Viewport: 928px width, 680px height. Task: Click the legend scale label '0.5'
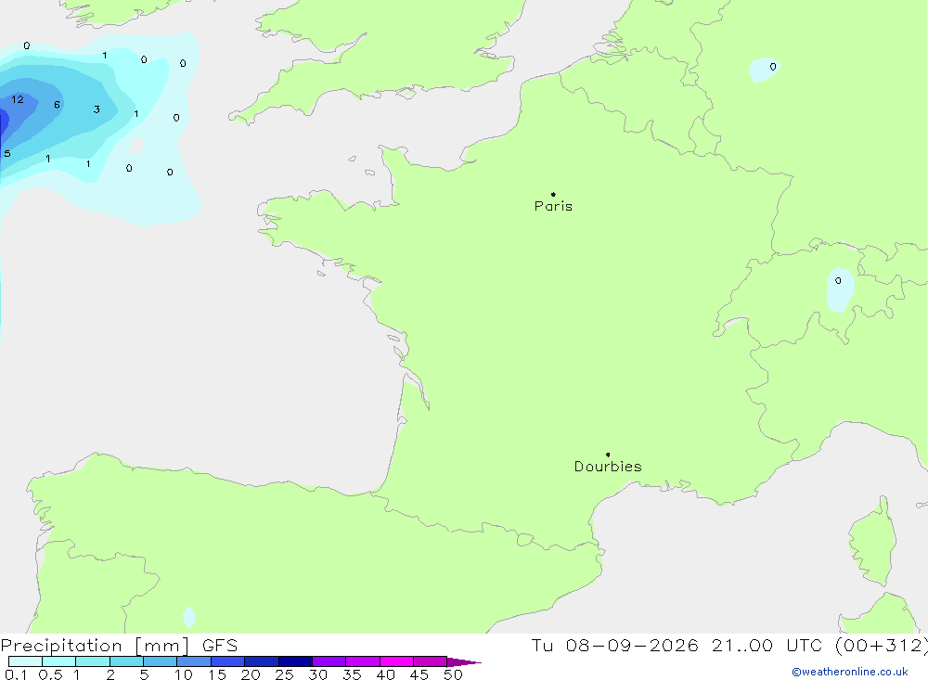(x=50, y=674)
